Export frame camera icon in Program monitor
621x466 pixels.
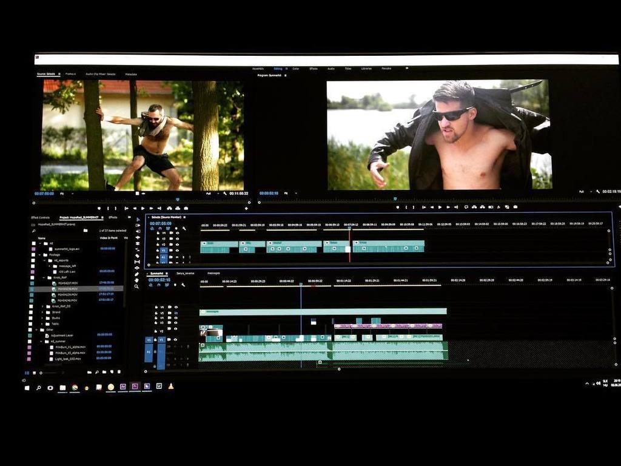pyautogui.click(x=515, y=207)
